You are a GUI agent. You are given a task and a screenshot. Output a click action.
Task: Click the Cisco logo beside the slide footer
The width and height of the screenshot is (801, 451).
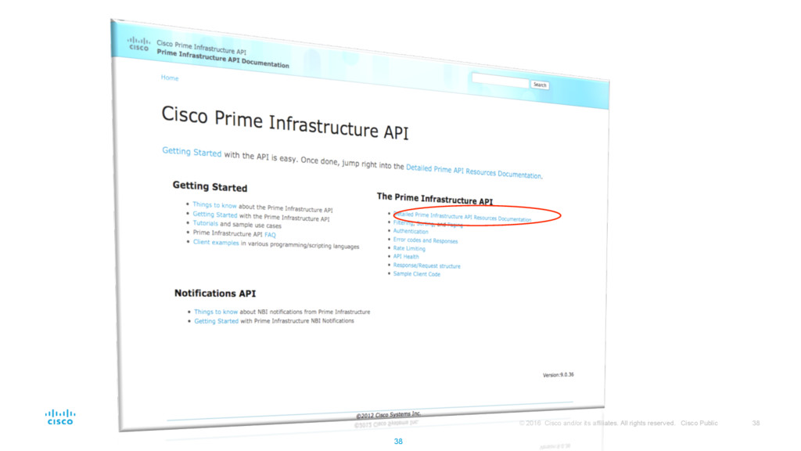pyautogui.click(x=60, y=417)
